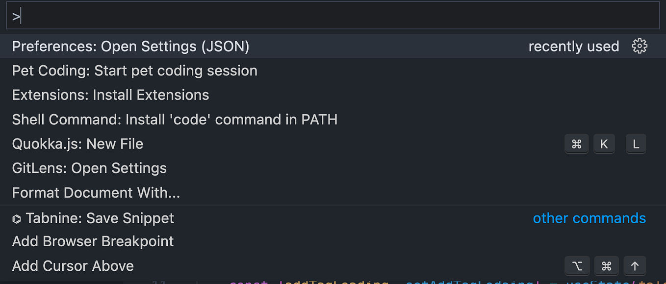Click the Tabnine logo icon

tap(17, 218)
